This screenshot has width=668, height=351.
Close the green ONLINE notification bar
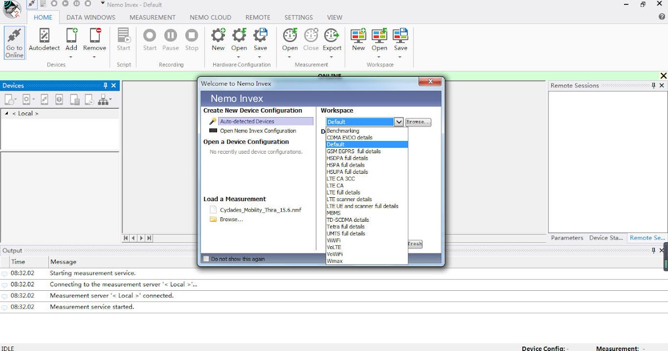coord(663,76)
